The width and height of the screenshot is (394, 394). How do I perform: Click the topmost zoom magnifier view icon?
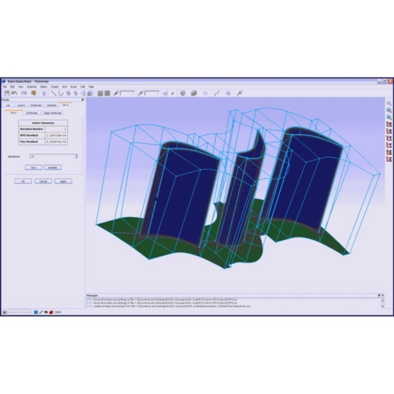[389, 103]
